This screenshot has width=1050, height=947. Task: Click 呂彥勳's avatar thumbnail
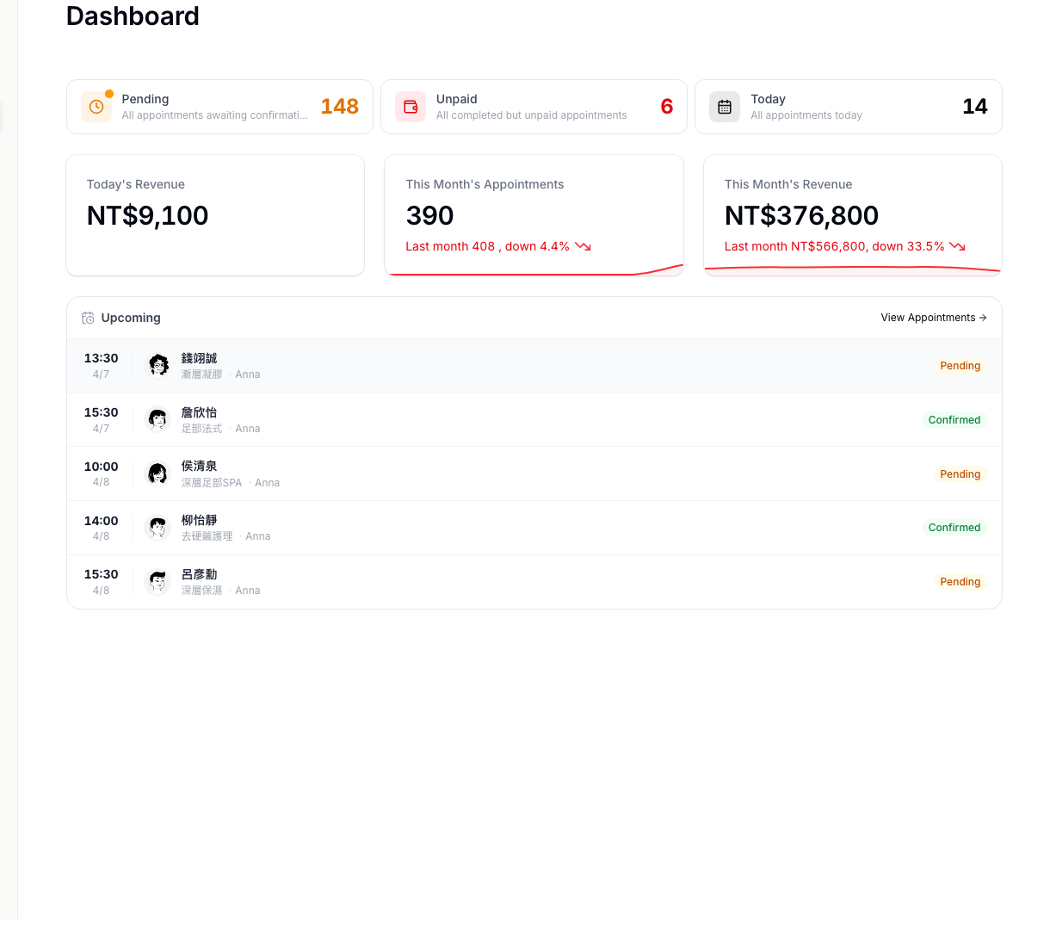point(158,581)
